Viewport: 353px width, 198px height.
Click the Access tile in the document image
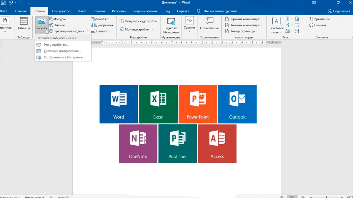pos(217,143)
